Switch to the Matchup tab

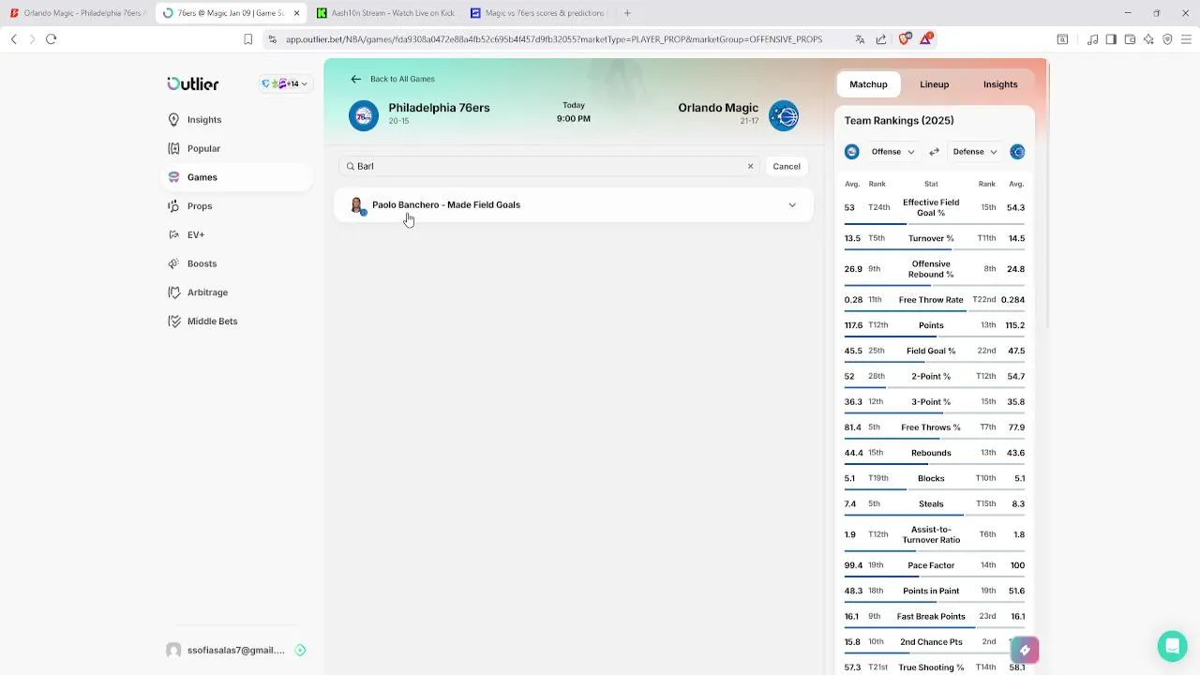tap(868, 84)
